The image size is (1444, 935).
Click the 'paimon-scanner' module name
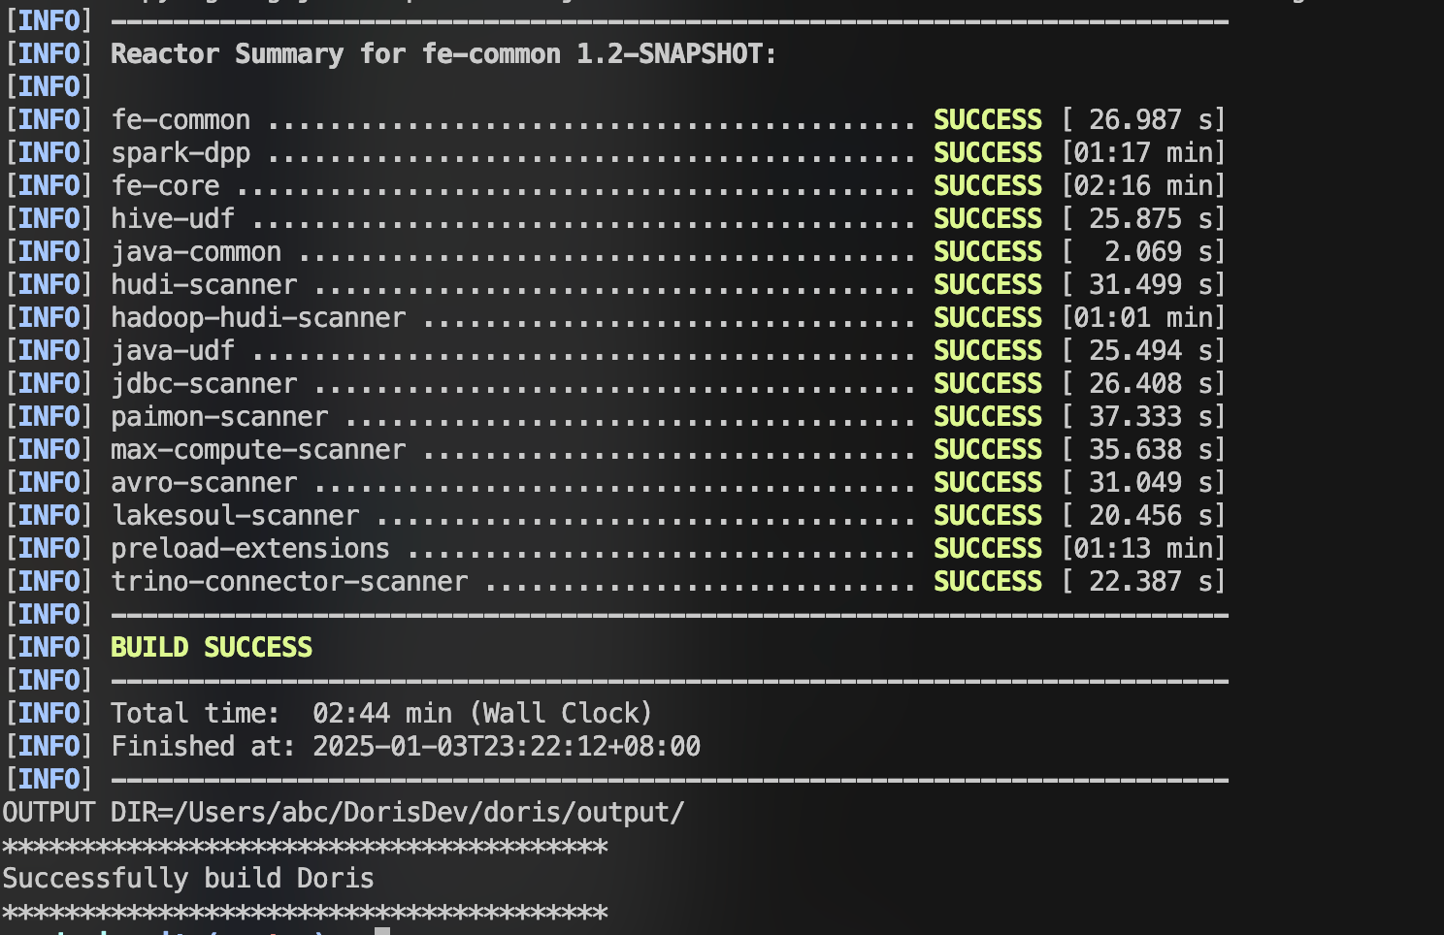pos(219,417)
